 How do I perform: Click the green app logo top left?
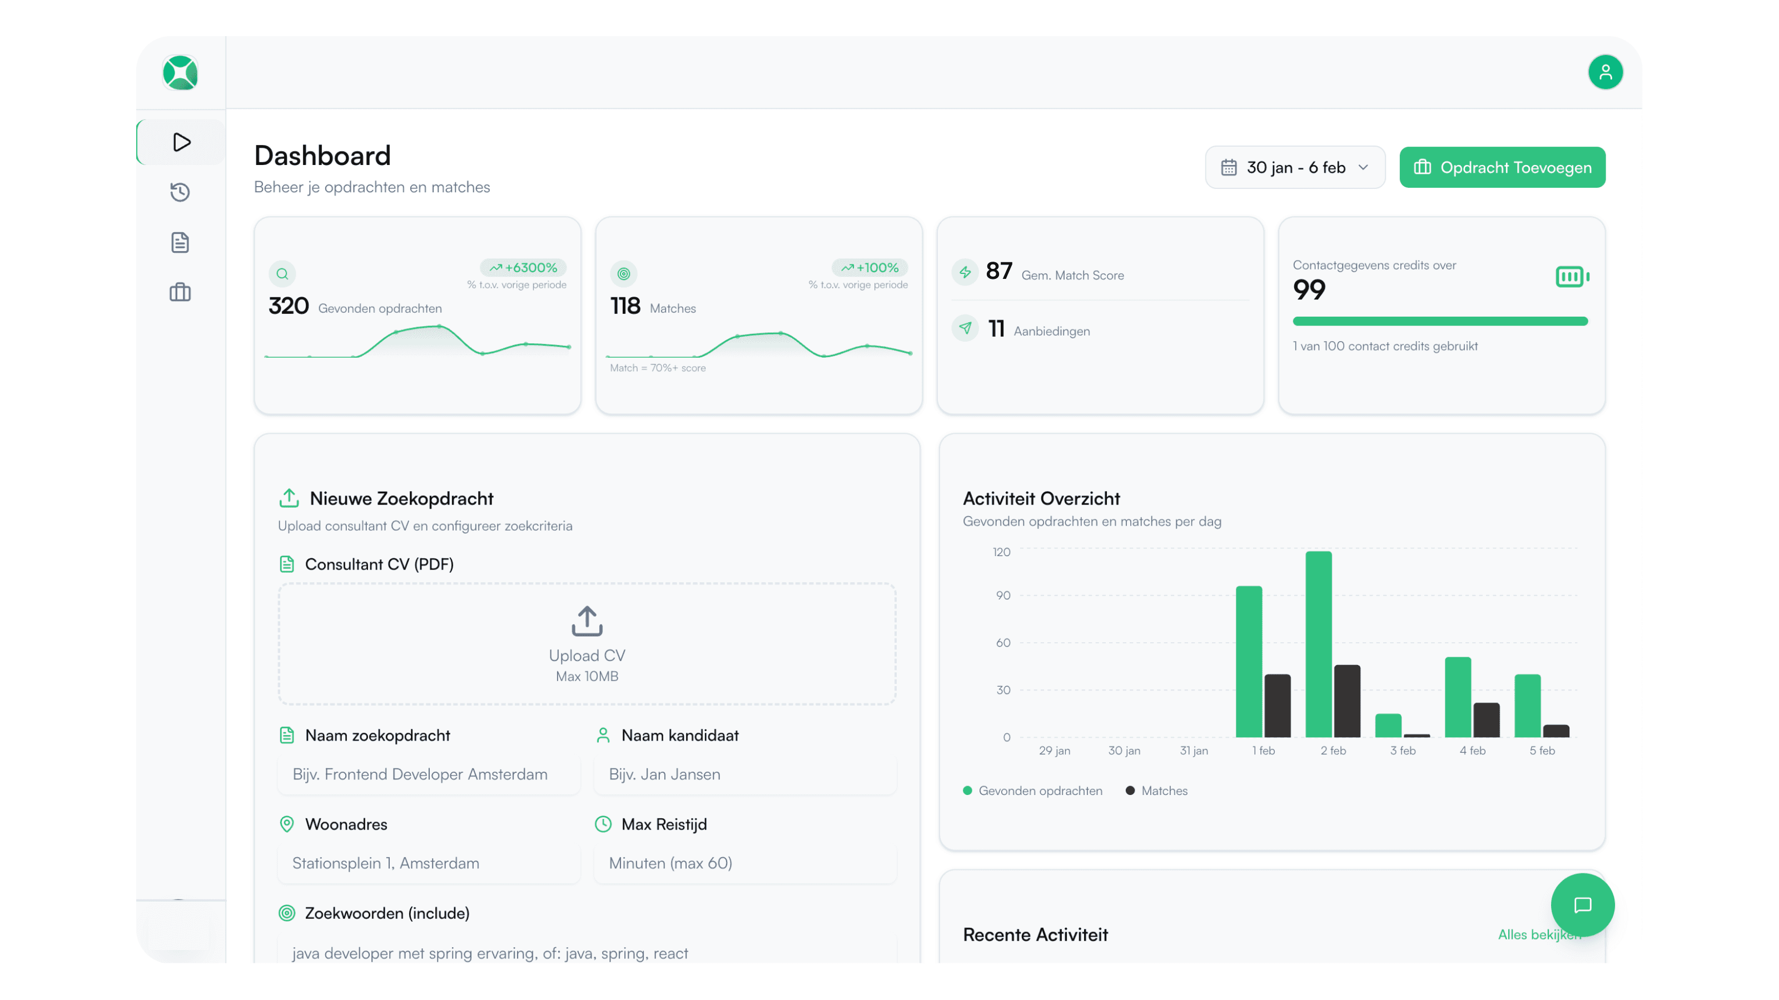pos(180,72)
